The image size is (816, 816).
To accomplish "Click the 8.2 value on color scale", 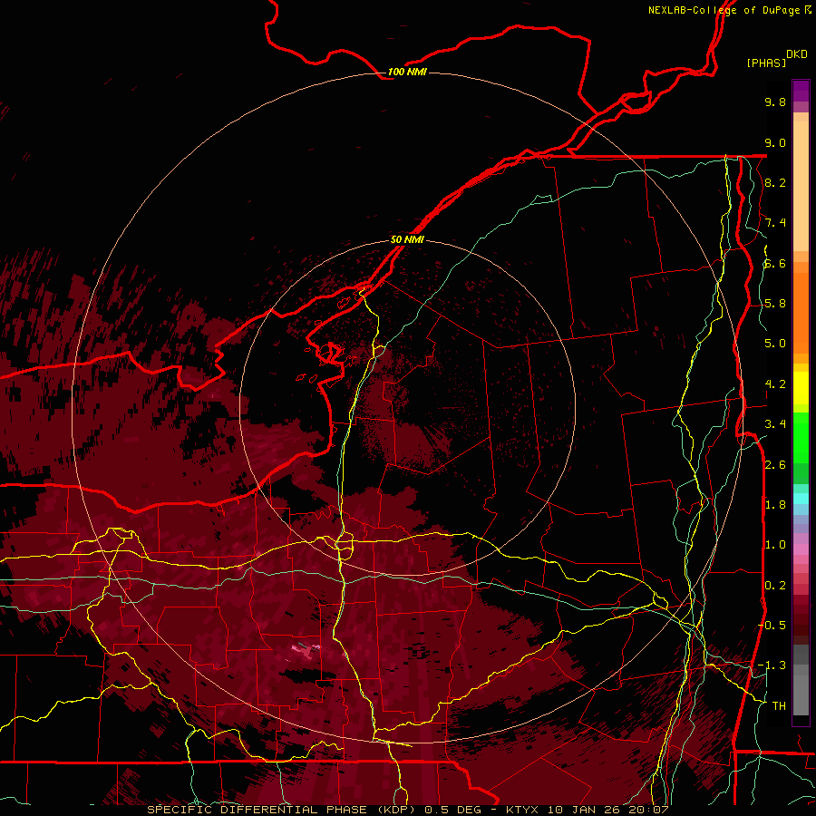I will point(775,182).
